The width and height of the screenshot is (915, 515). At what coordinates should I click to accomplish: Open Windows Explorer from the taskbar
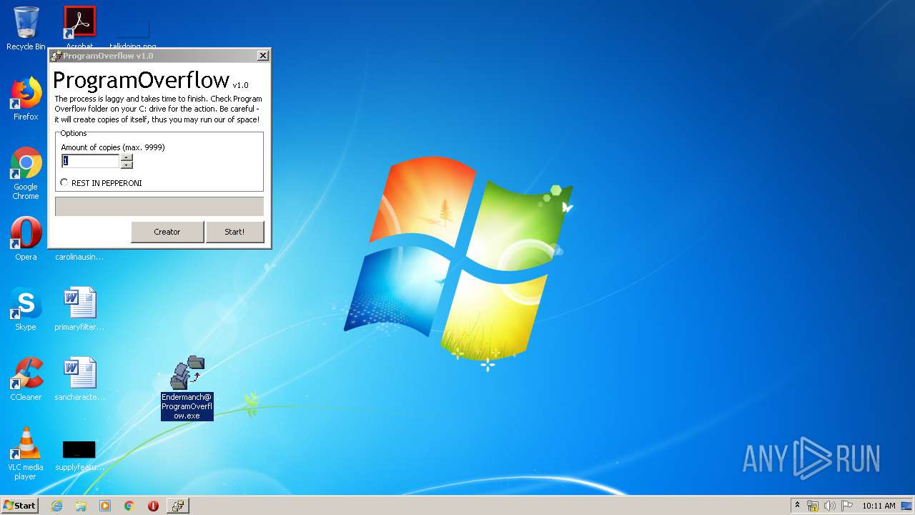click(81, 506)
